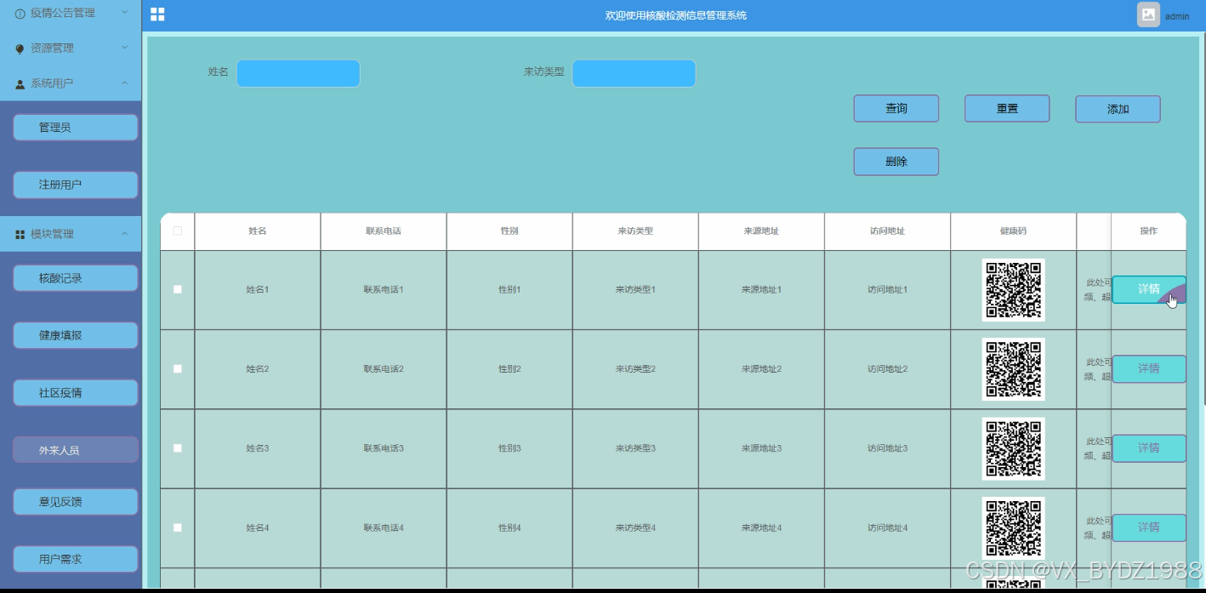This screenshot has width=1206, height=593.
Task: Open 详情 for row 姓名4
Action: point(1149,527)
